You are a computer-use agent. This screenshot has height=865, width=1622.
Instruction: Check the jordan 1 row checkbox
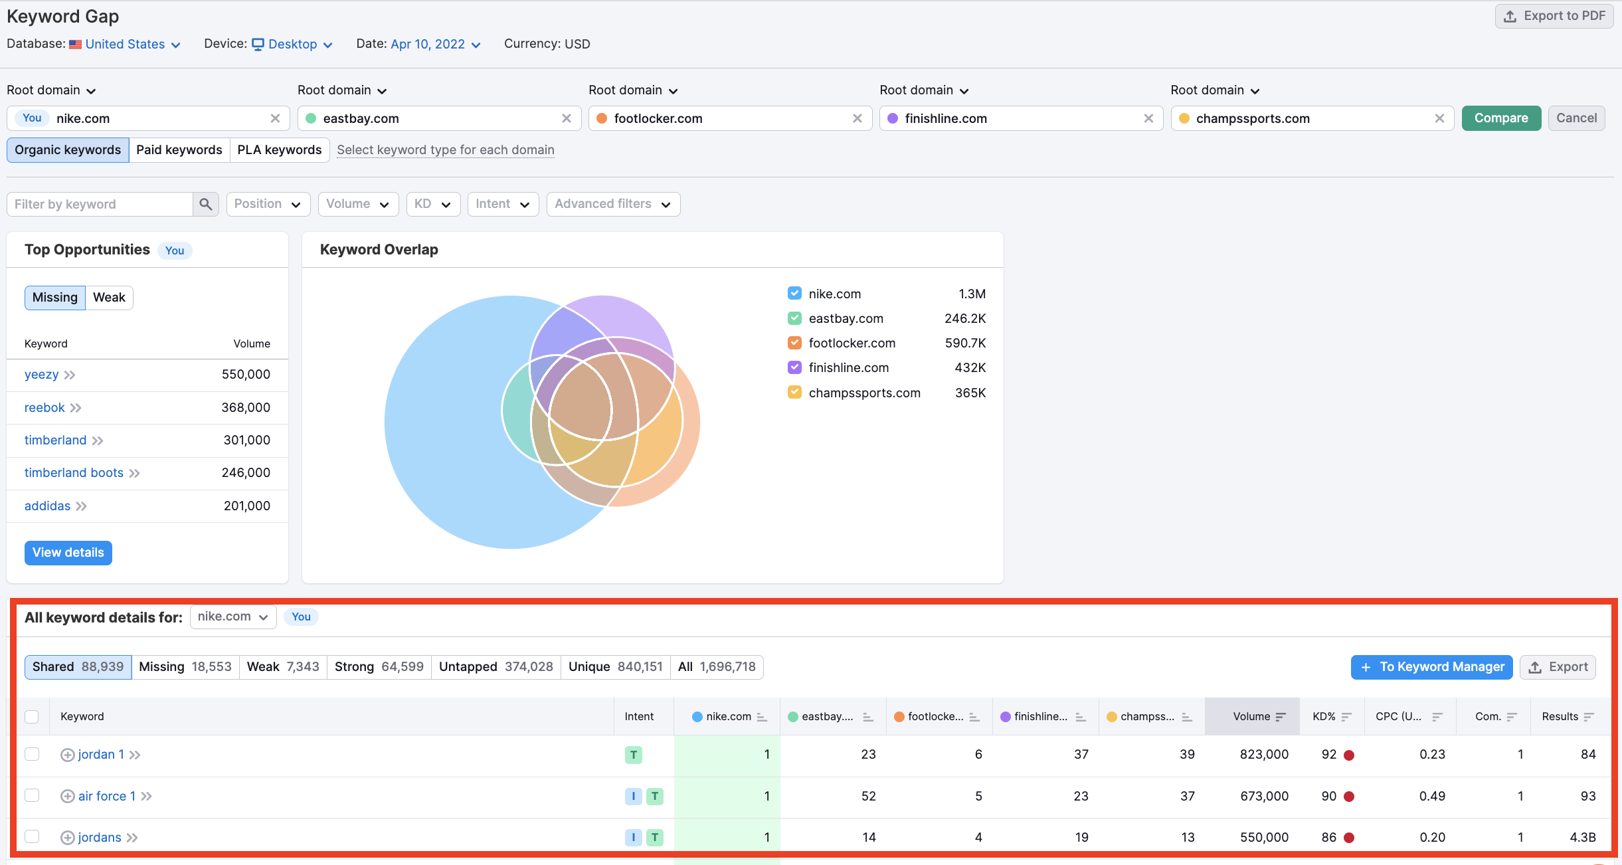tap(32, 754)
